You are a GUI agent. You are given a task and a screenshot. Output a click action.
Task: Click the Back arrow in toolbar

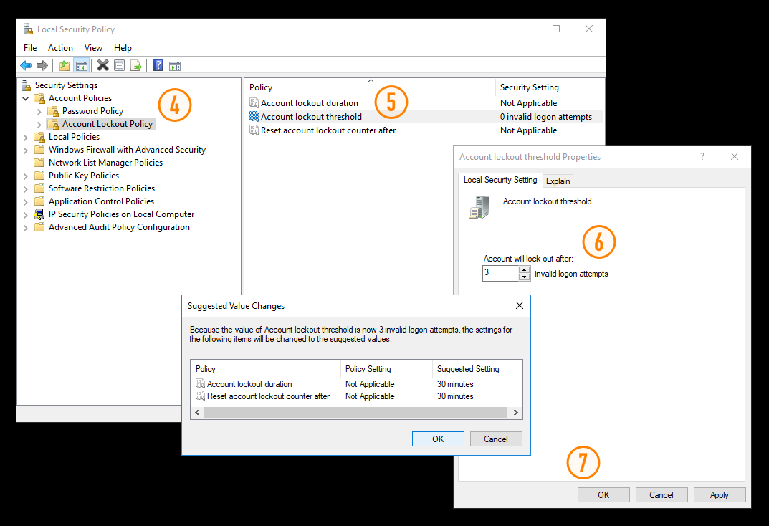pyautogui.click(x=26, y=66)
